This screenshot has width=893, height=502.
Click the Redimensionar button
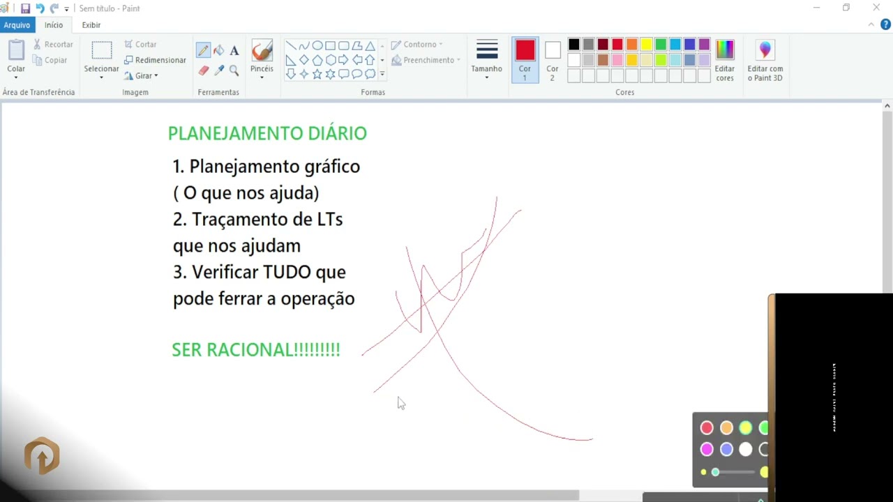click(x=155, y=61)
